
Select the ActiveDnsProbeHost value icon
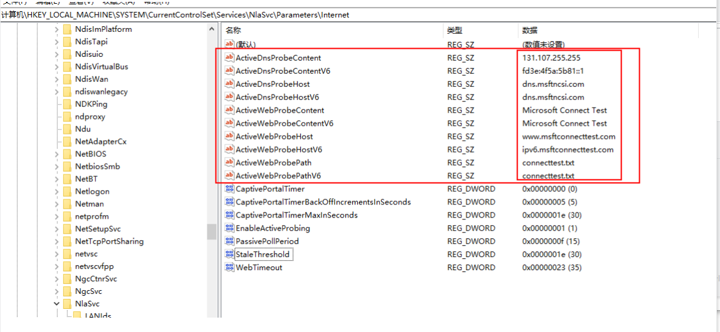(229, 84)
